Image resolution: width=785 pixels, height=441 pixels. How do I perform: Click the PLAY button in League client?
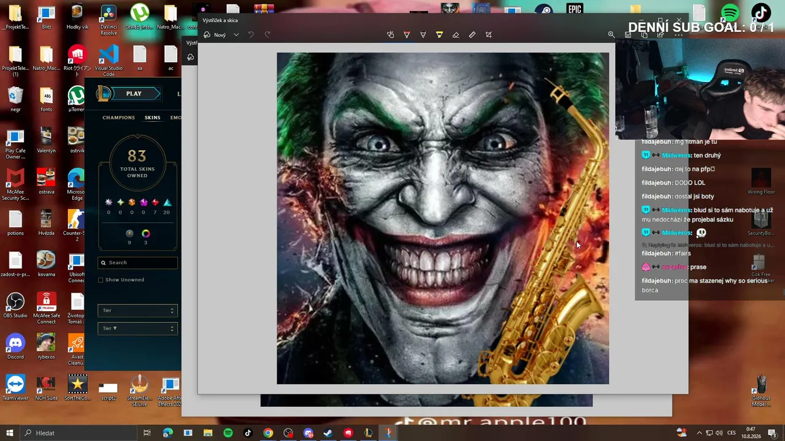pos(133,94)
